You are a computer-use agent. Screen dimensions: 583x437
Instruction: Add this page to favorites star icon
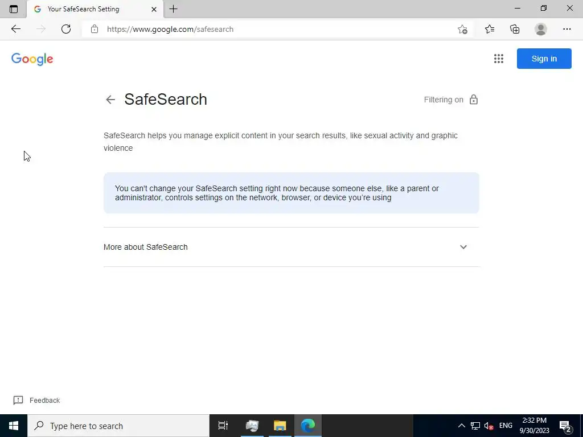[x=462, y=29]
